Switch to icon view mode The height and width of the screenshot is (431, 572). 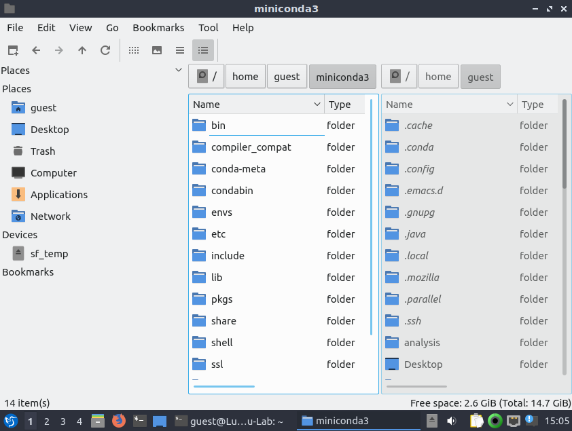[134, 50]
